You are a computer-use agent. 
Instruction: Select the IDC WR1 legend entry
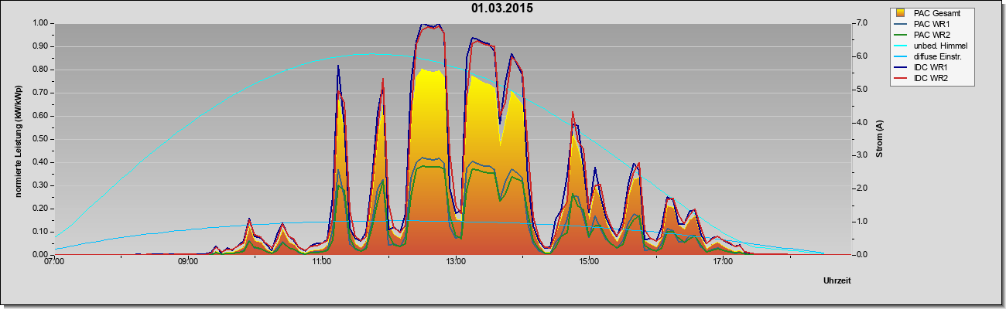929,69
